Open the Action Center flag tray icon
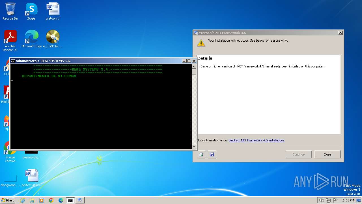The image size is (362, 204). tap(335, 200)
